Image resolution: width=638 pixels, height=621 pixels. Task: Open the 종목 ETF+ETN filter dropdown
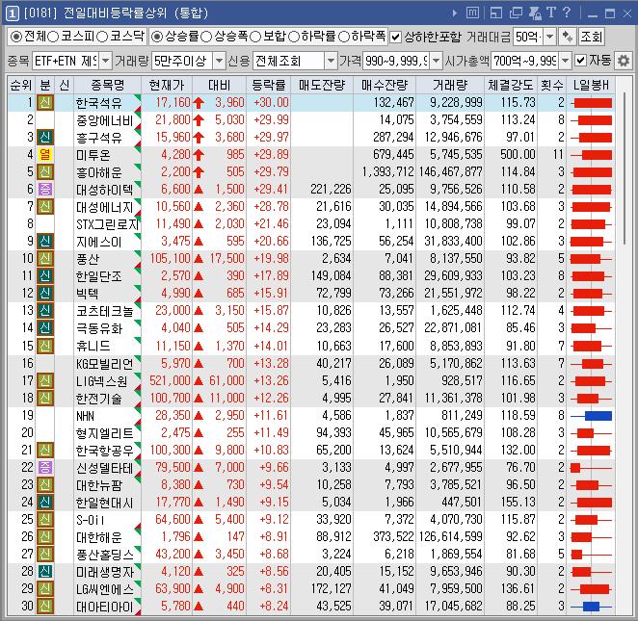[x=105, y=61]
